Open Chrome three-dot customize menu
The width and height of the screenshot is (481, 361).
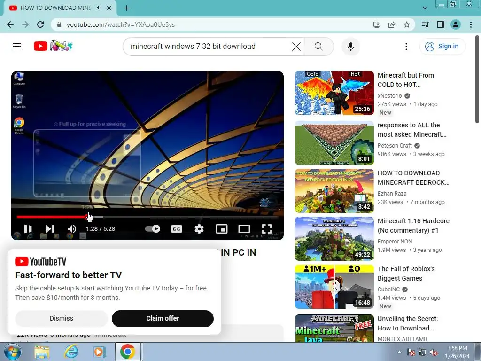471,24
